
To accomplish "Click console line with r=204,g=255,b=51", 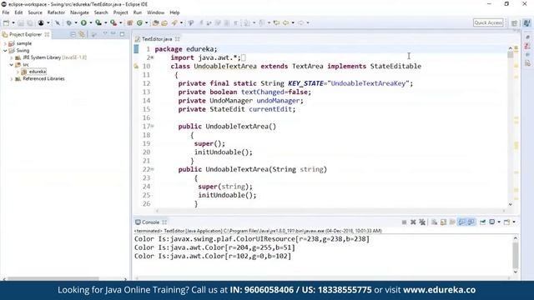I will pos(214,247).
